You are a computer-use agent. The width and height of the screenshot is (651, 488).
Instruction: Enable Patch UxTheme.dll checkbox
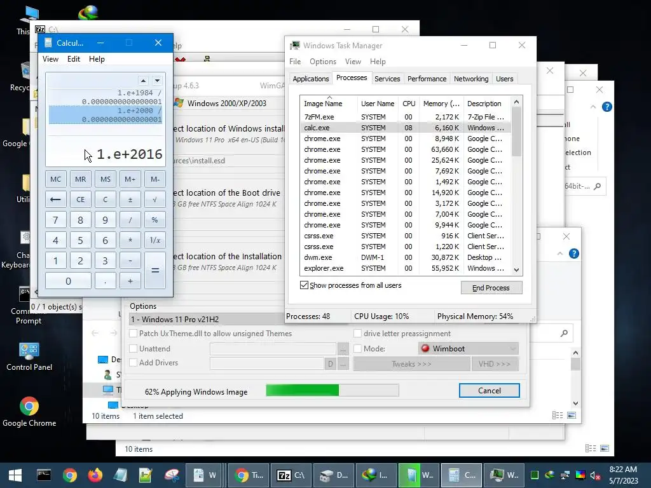pyautogui.click(x=134, y=333)
